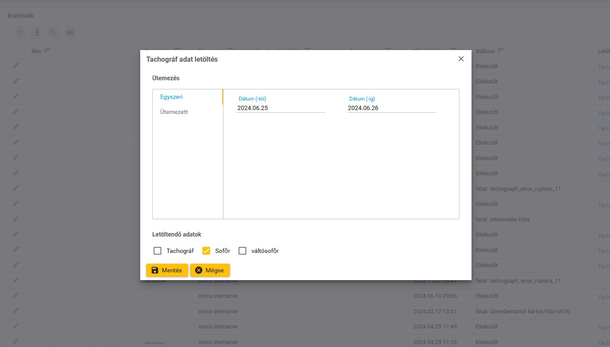Enable the Tachográf checkbox
This screenshot has width=610, height=347.
pos(157,251)
